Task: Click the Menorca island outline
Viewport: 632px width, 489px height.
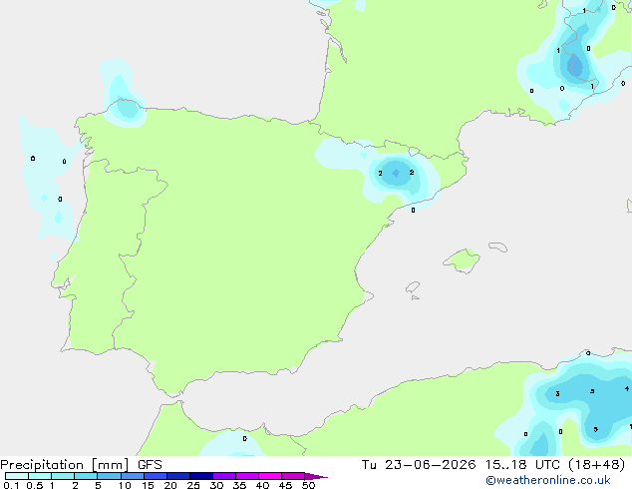Action: coord(498,246)
